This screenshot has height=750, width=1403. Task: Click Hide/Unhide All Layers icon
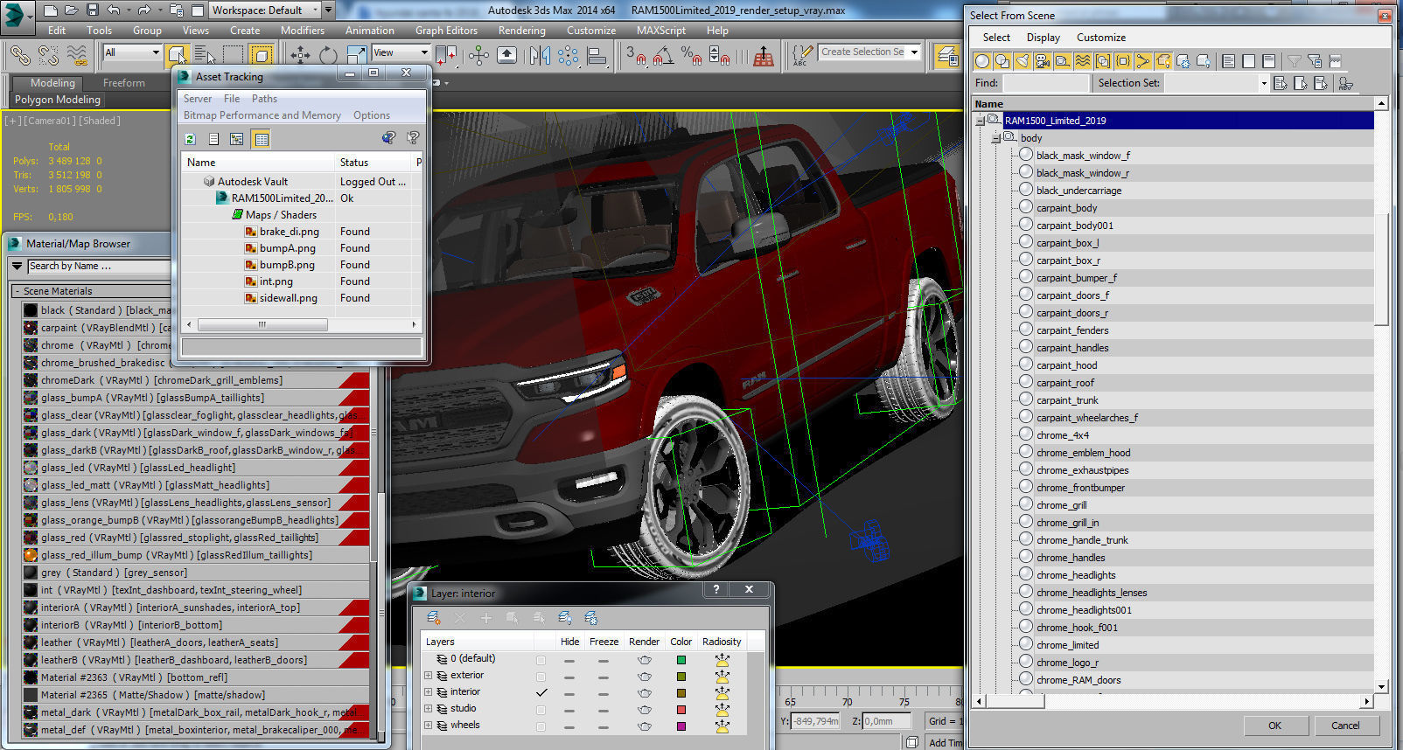[565, 618]
